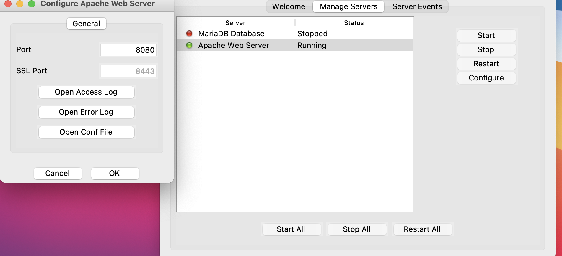Open the Server Events tab
Image resolution: width=562 pixels, height=256 pixels.
pos(417,6)
